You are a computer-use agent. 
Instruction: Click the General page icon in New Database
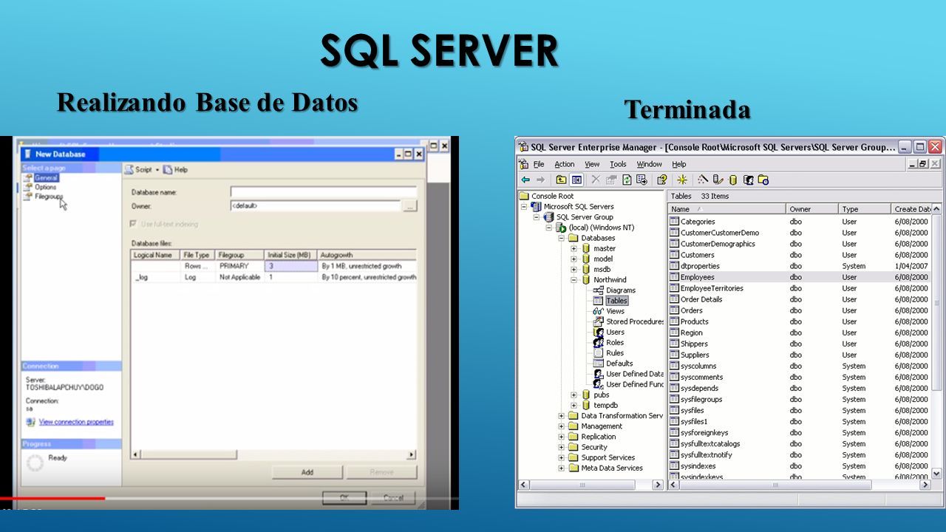pyautogui.click(x=28, y=178)
